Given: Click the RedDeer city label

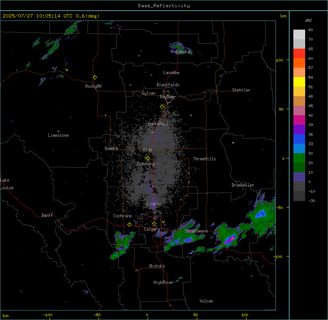Looking at the screenshot, I should coord(167,97).
